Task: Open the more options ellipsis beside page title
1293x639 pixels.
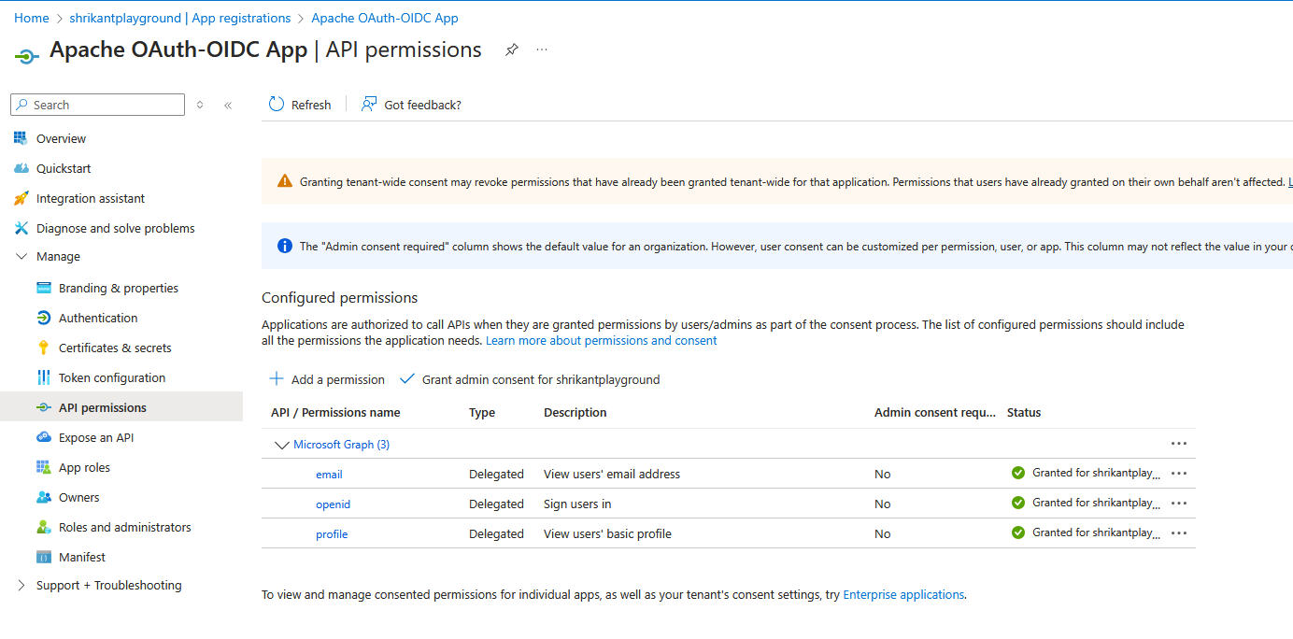Action: (x=542, y=50)
